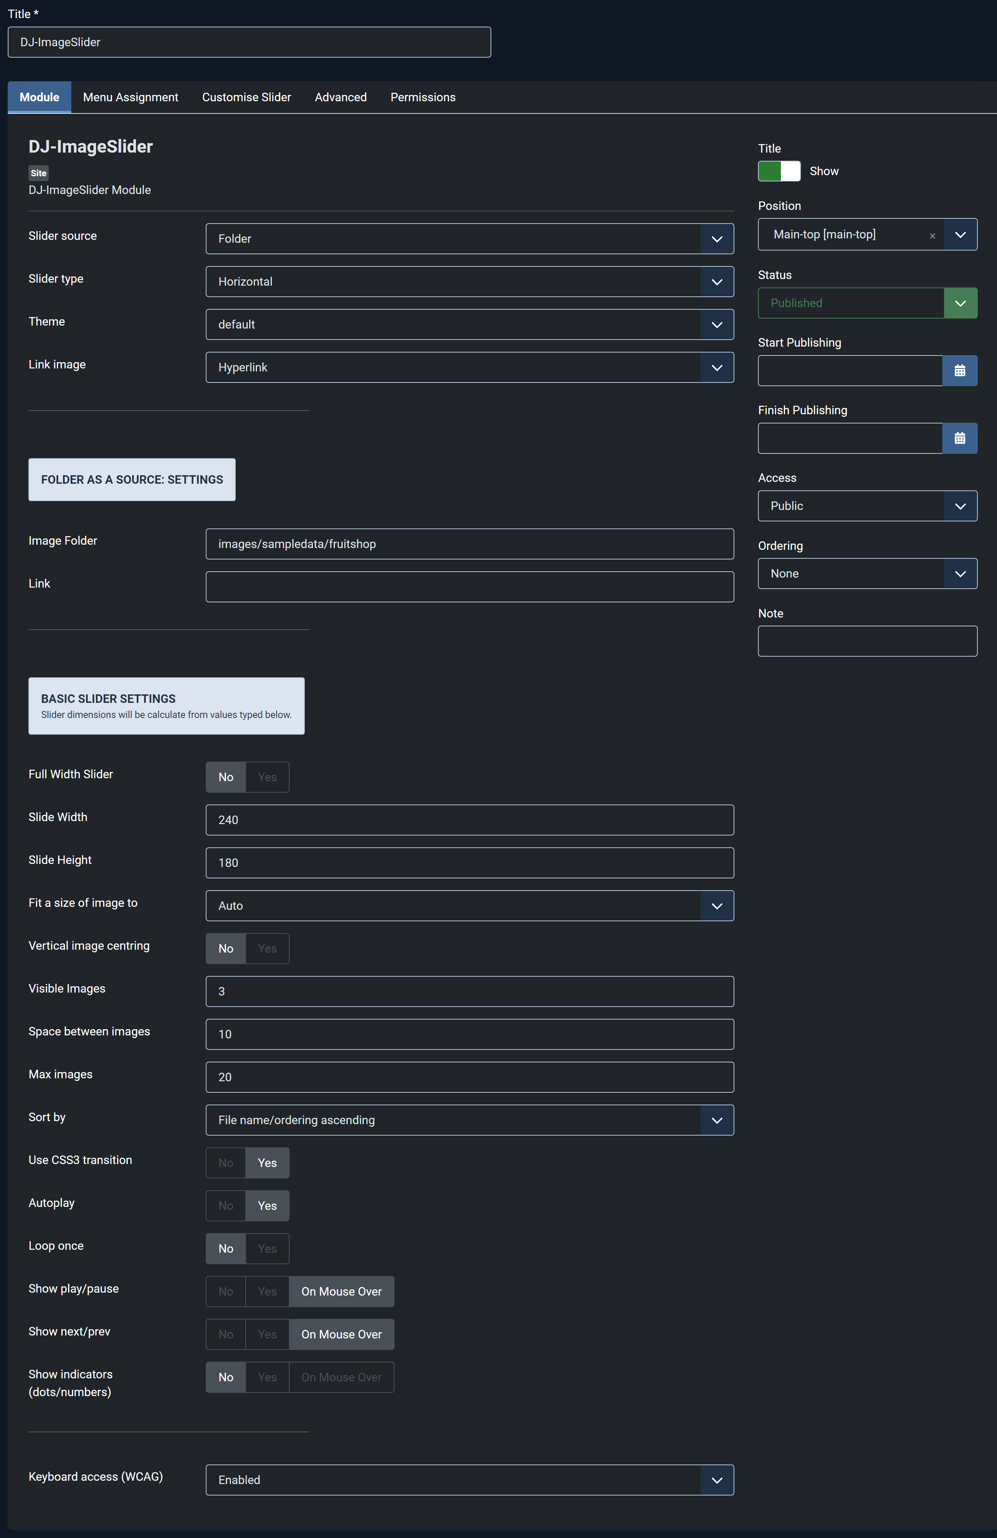Image resolution: width=997 pixels, height=1538 pixels.
Task: Toggle the Title Show switch
Action: 779,171
